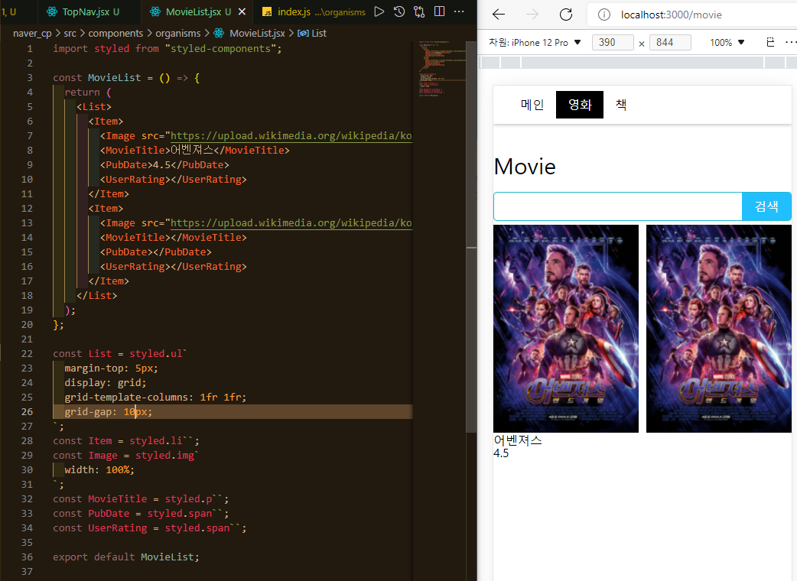Click the second Avengers poster thumbnail
797x581 pixels.
[719, 329]
